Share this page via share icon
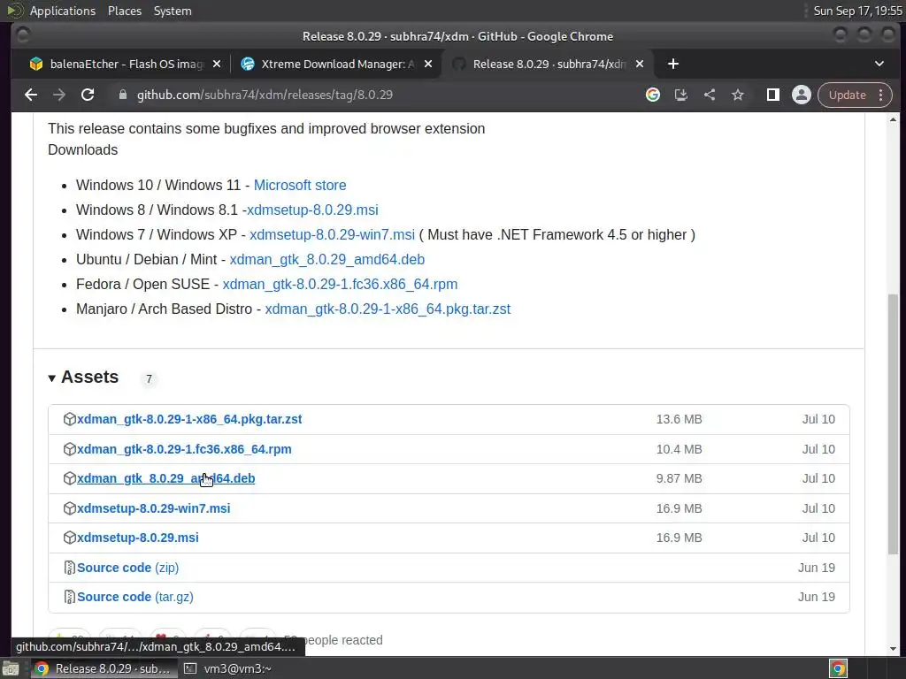Screen dimensions: 906x679 tap(710, 95)
